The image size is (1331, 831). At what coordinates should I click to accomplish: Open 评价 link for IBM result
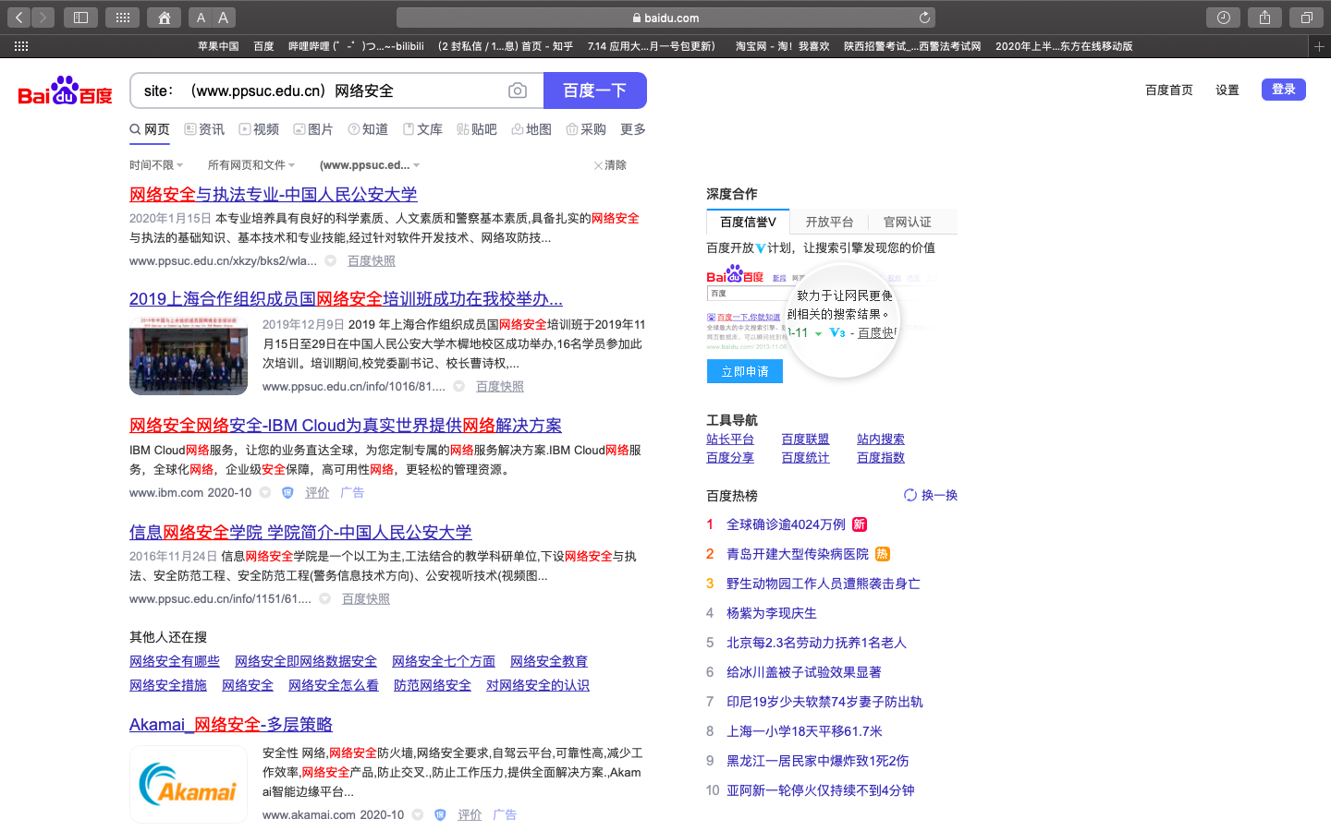click(317, 493)
